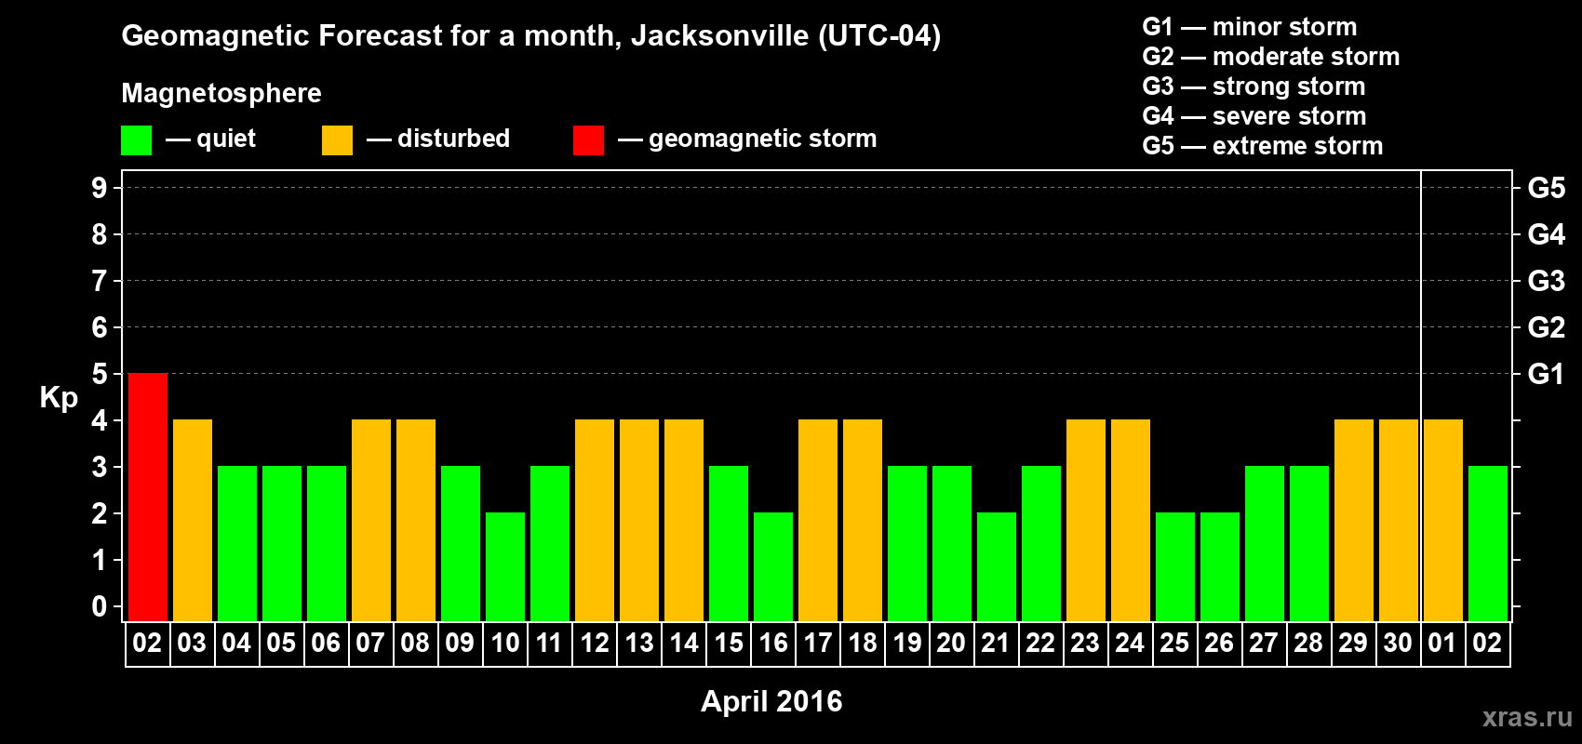Click the 'April 2016' month label
The height and width of the screenshot is (744, 1582).
[x=771, y=701]
